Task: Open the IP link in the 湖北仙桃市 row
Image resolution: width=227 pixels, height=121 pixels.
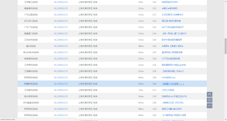Action: tap(61, 52)
